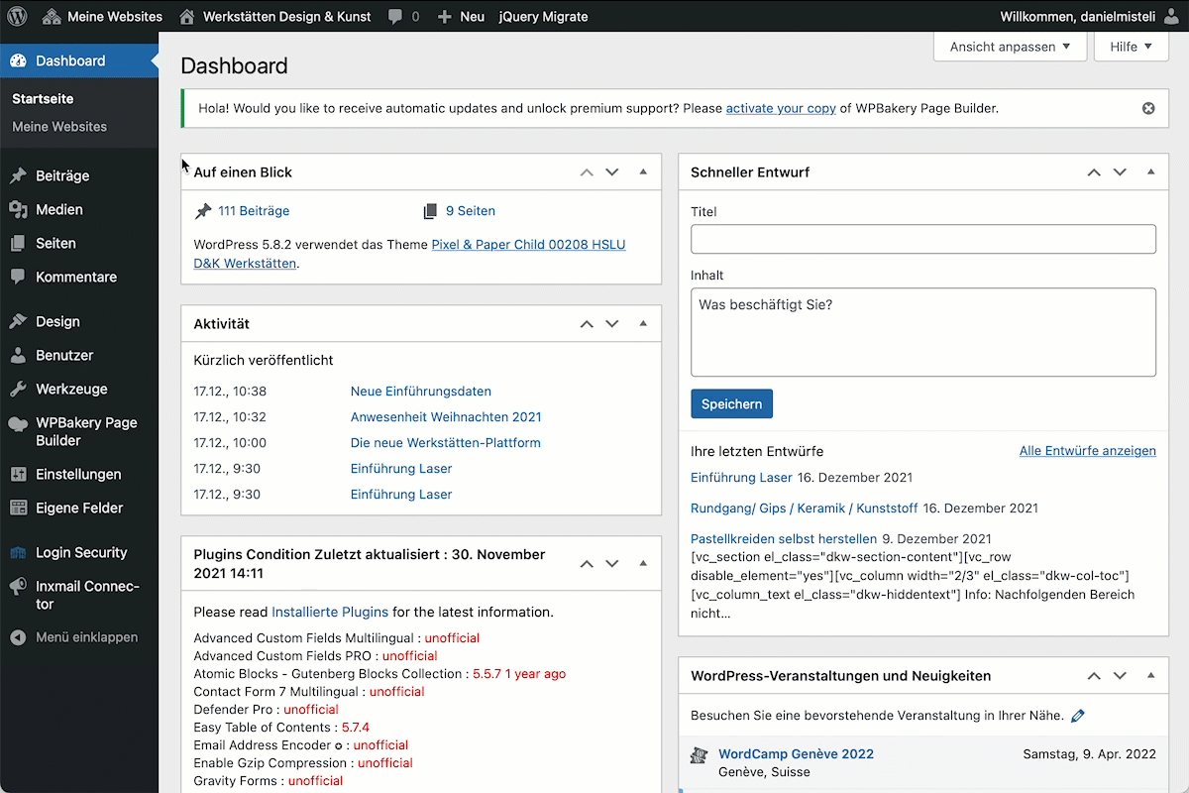Expand the Hilfe dropdown

point(1131,47)
